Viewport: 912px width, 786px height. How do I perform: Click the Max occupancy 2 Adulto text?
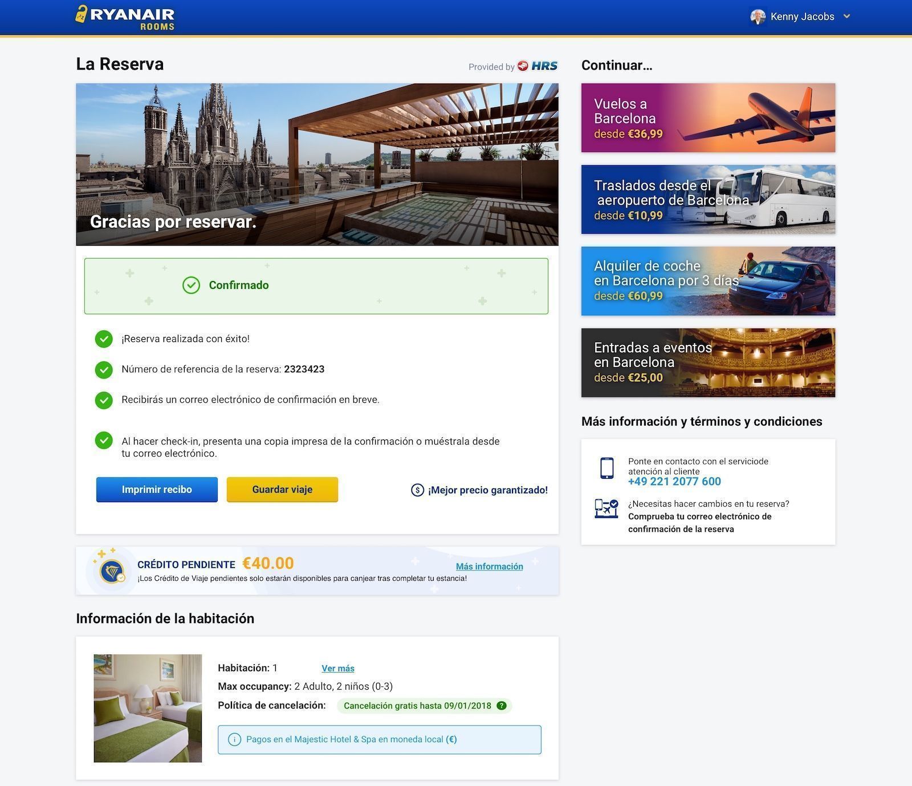pos(305,686)
